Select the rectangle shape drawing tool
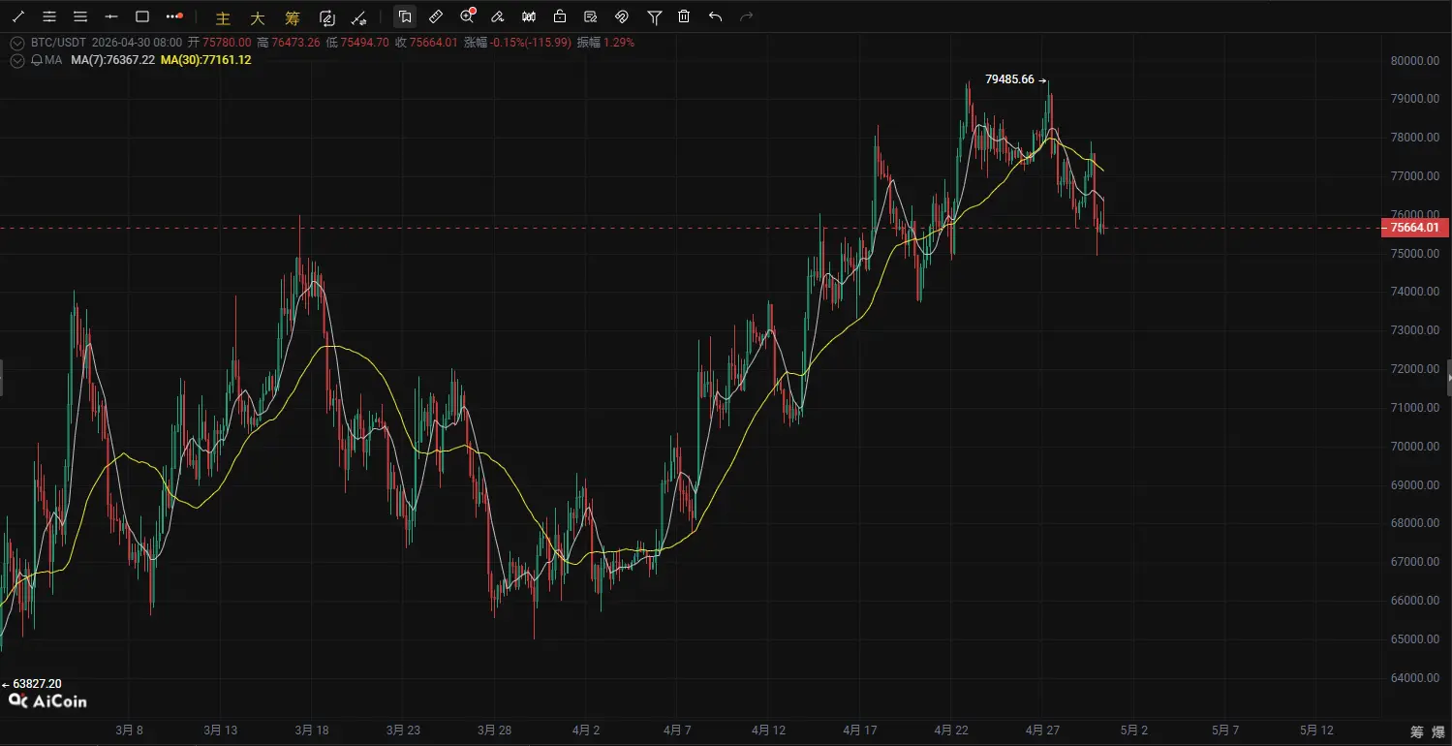Screen dimensions: 1452x746 142,16
